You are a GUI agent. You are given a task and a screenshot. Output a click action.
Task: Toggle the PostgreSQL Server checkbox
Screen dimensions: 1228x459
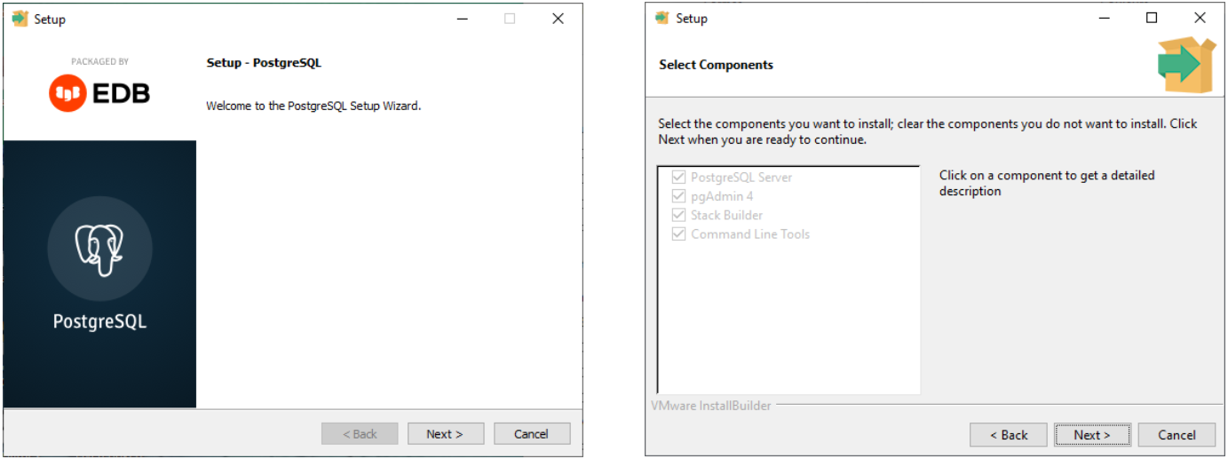(x=679, y=178)
